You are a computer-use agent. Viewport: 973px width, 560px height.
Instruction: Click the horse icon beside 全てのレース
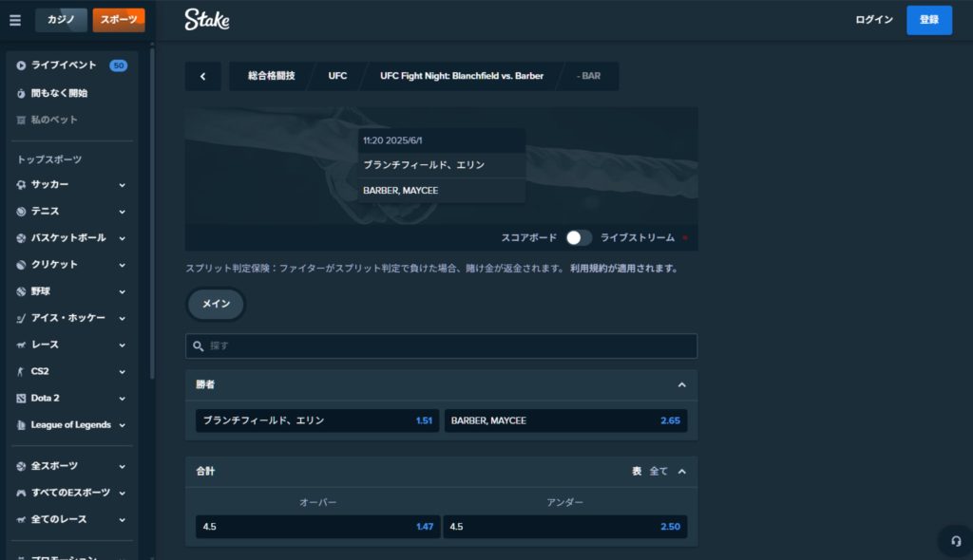click(21, 520)
